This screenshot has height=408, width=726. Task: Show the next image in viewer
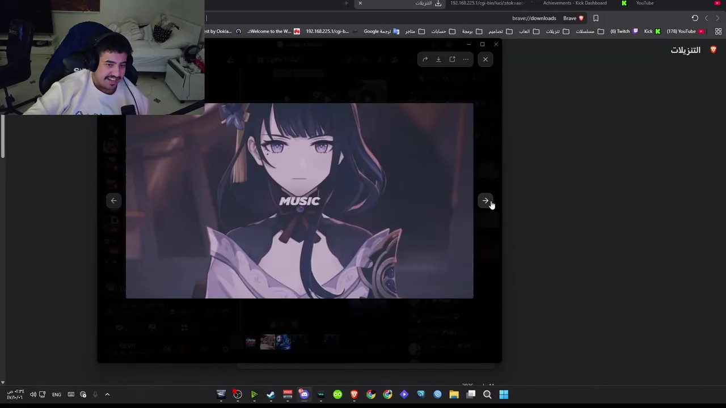pos(486,201)
